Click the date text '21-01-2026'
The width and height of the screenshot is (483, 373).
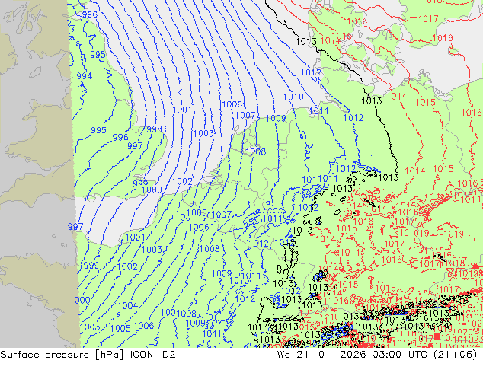(x=331, y=355)
